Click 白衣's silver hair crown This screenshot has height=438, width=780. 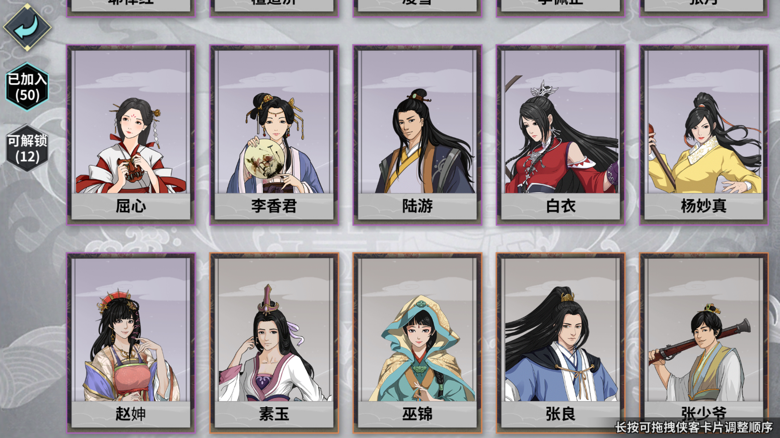(x=544, y=89)
